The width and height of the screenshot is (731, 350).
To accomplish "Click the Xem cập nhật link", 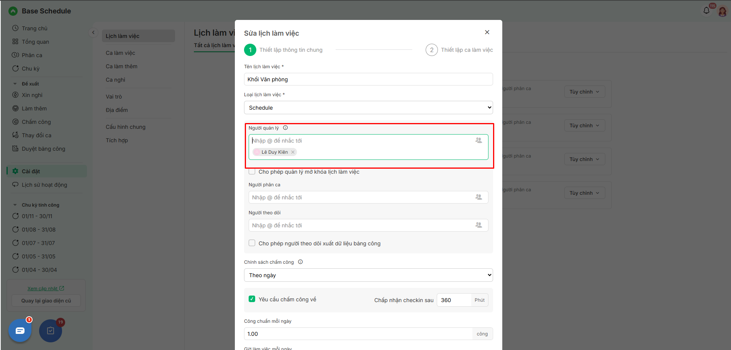I will pyautogui.click(x=46, y=289).
